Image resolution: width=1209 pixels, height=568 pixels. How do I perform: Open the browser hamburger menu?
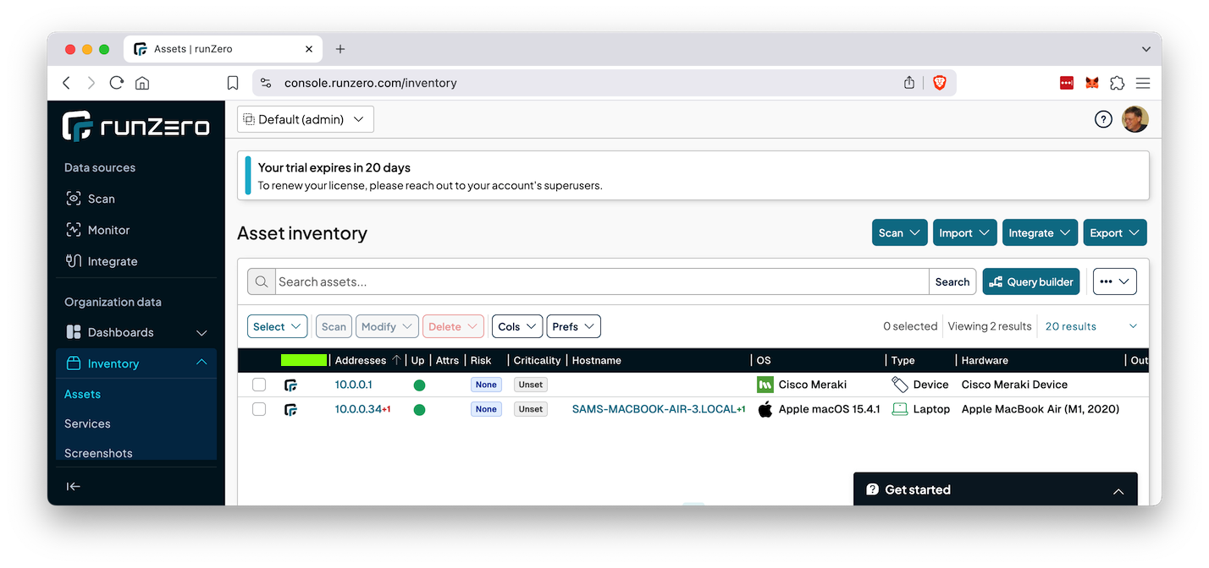(1143, 83)
